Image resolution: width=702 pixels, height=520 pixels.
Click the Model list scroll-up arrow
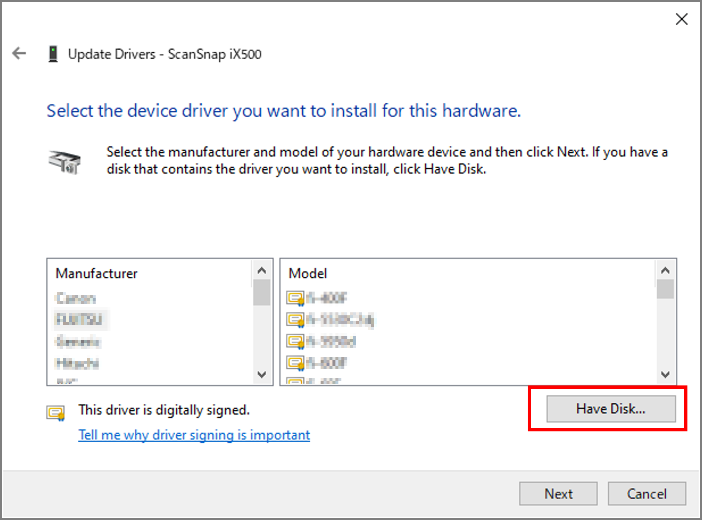pos(665,270)
